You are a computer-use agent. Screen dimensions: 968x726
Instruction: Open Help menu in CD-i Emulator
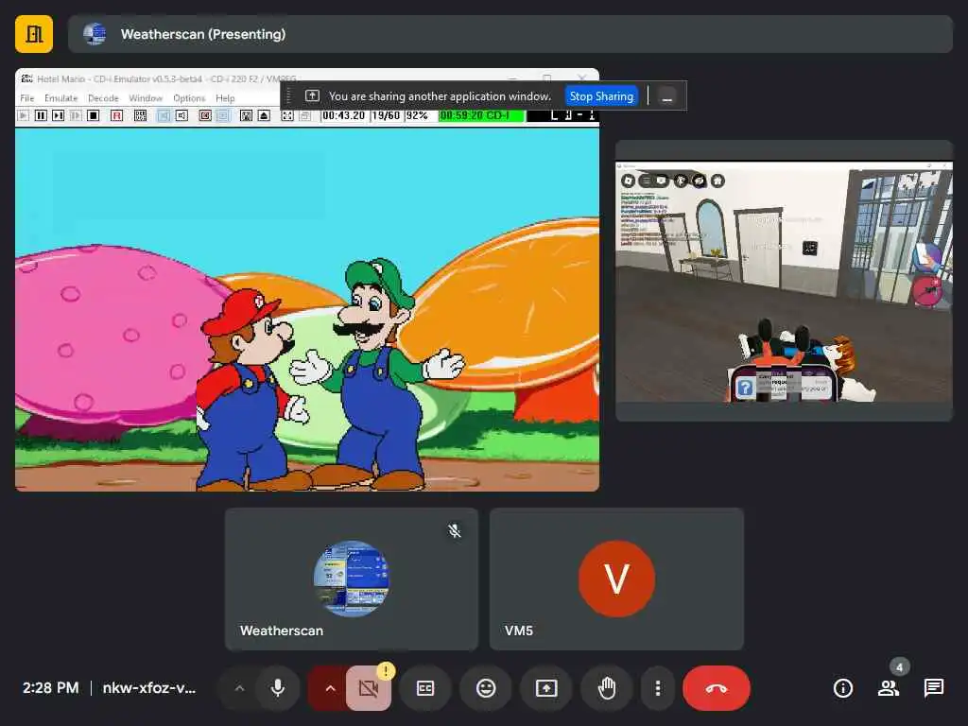click(x=225, y=98)
